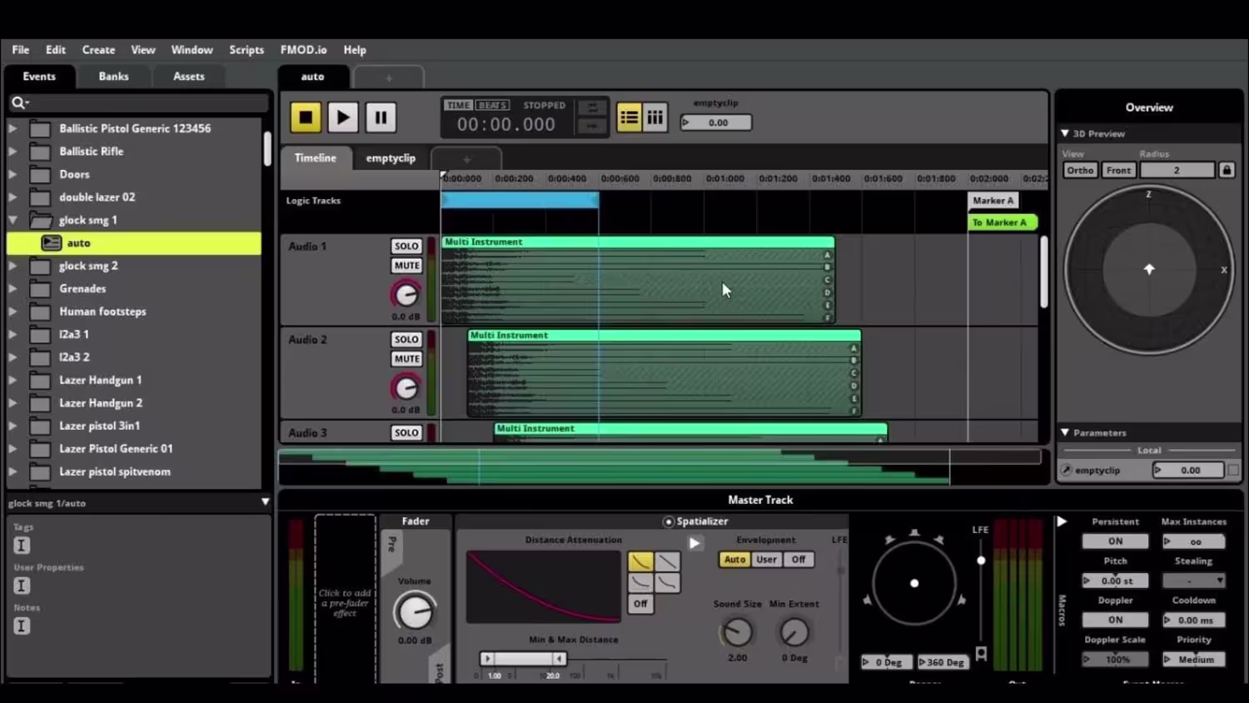Click the doors folder icon in events list

tap(40, 175)
